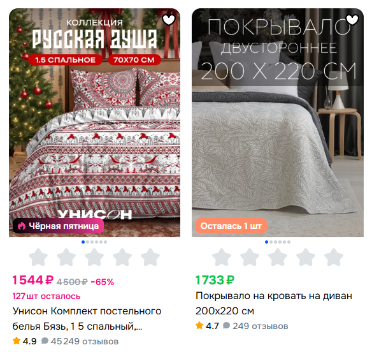Select the second image dot under the Унисон photo
The image size is (372, 352).
(x=87, y=242)
